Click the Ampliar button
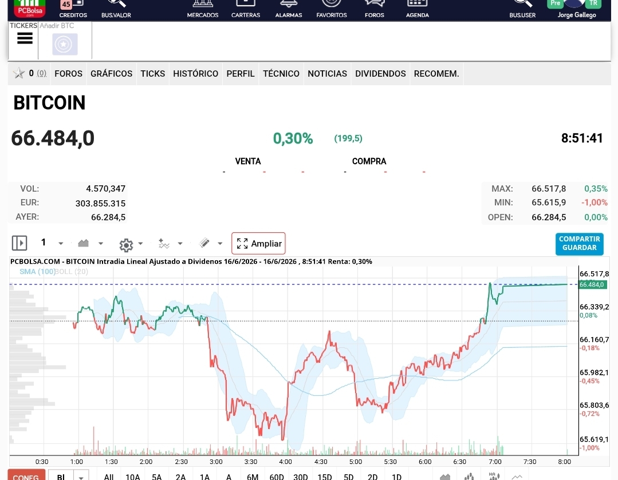Image resolution: width=618 pixels, height=480 pixels. click(258, 244)
